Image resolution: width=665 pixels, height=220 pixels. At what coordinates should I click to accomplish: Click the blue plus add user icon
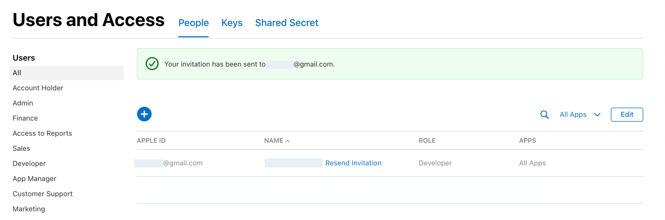coord(144,114)
